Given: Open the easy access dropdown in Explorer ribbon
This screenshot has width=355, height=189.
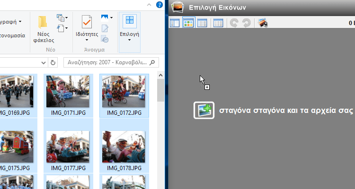Looking at the screenshot, I should (x=62, y=28).
